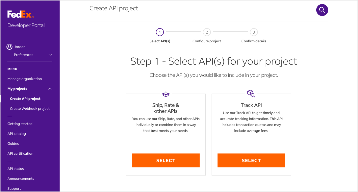358x192 pixels.
Task: Click step 3 circle Confirm details
Action: click(254, 32)
